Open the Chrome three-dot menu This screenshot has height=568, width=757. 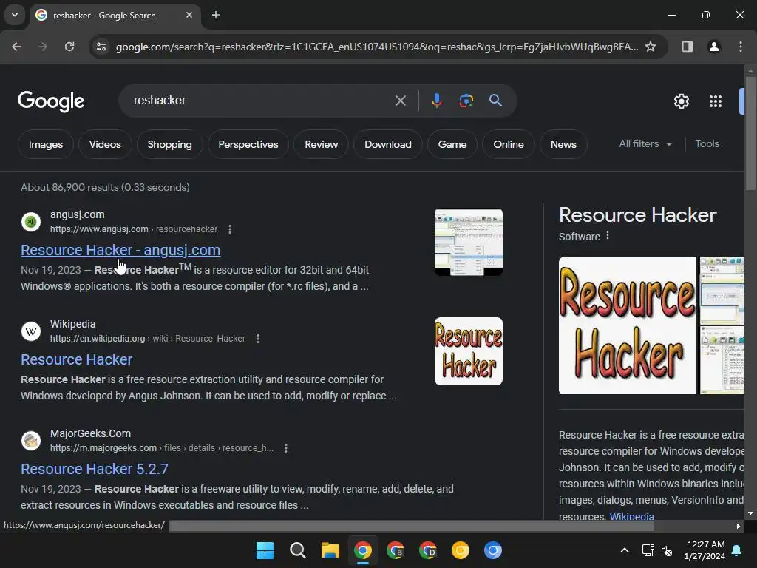(741, 47)
